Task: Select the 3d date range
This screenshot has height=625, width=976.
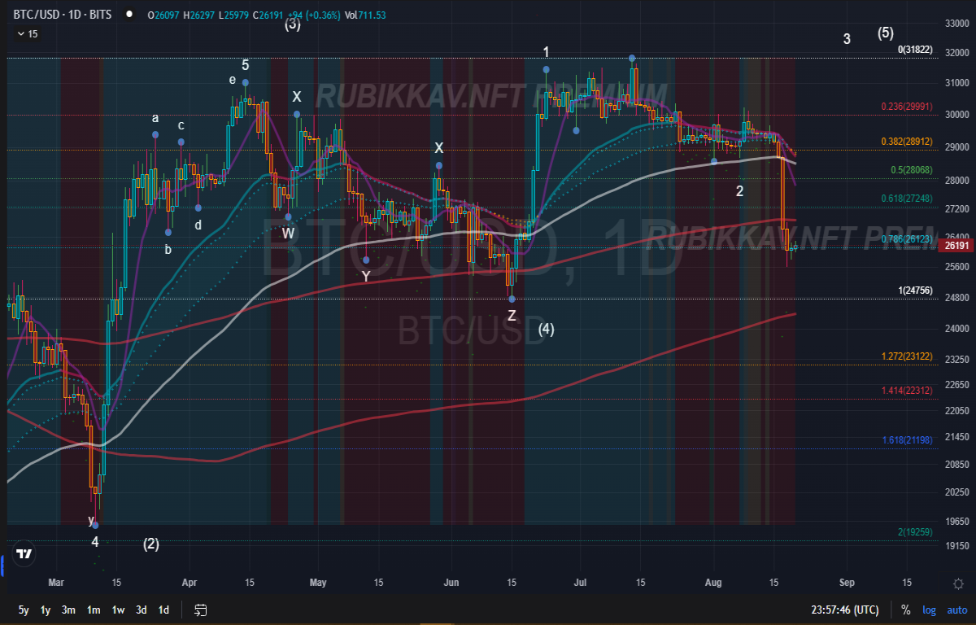Action: pos(142,610)
